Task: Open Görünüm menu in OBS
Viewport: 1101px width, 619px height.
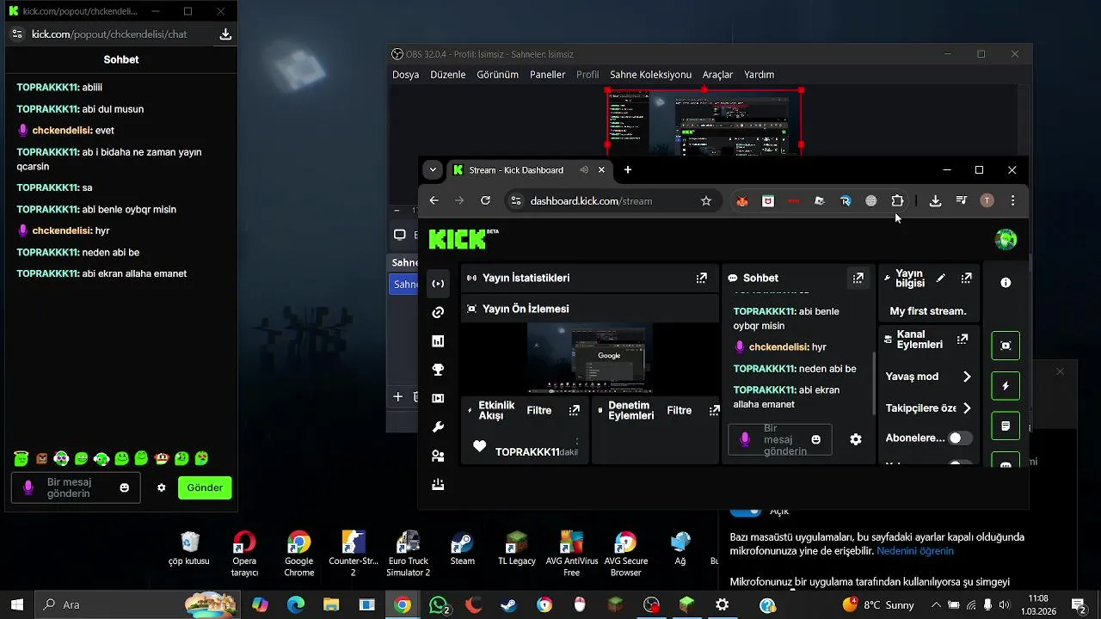Action: point(497,75)
